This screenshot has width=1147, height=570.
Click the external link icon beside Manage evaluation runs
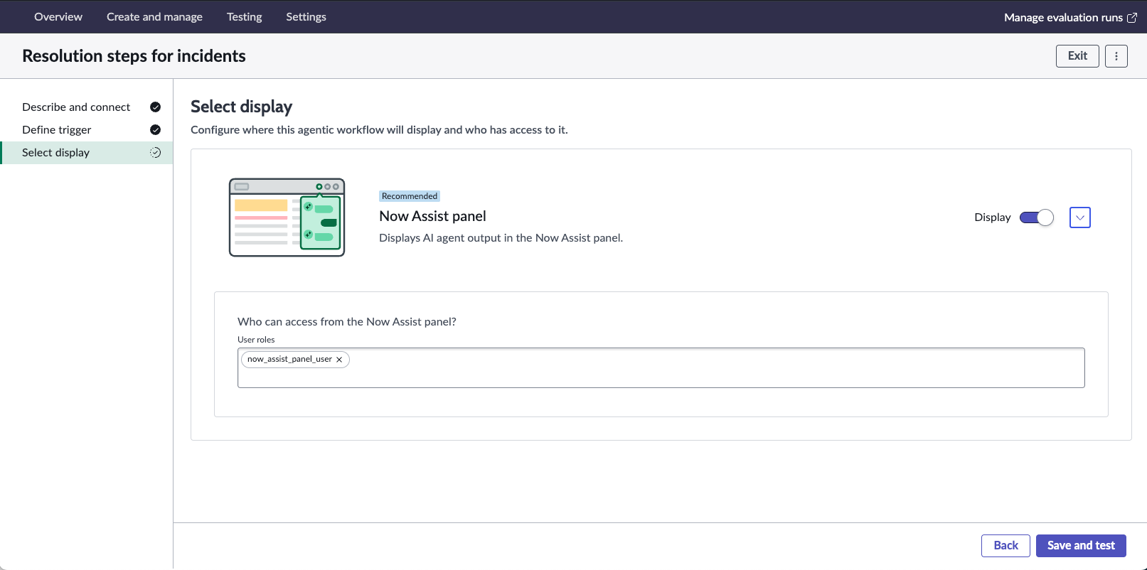(1132, 17)
